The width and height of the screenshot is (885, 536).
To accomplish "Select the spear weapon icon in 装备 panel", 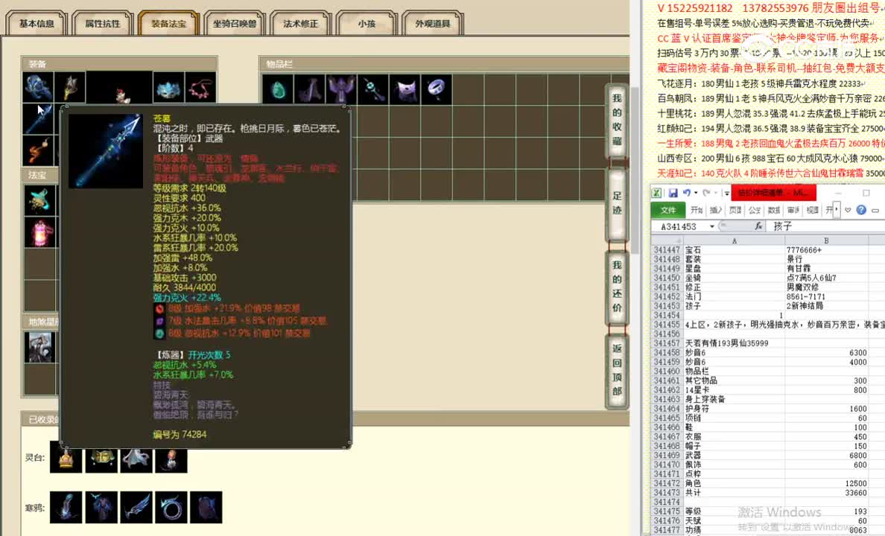I will point(39,117).
